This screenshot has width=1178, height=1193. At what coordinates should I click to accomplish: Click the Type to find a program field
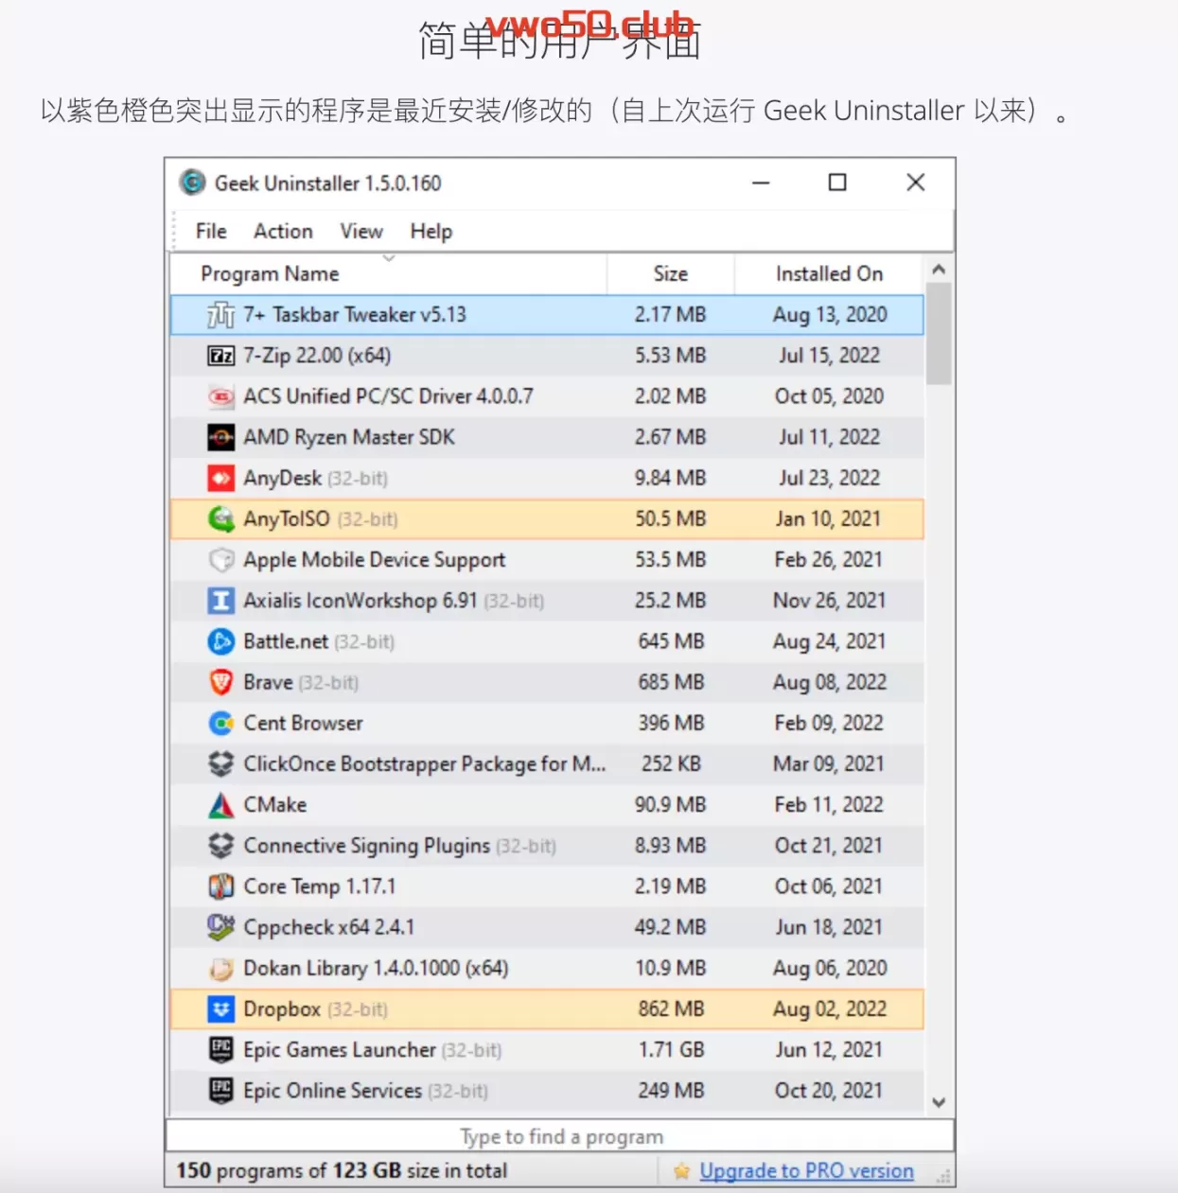[x=560, y=1136]
